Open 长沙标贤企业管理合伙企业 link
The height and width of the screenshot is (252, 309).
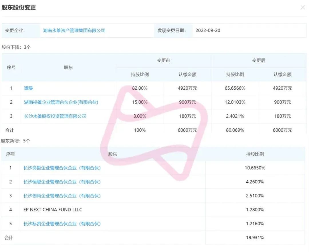[x=62, y=224]
